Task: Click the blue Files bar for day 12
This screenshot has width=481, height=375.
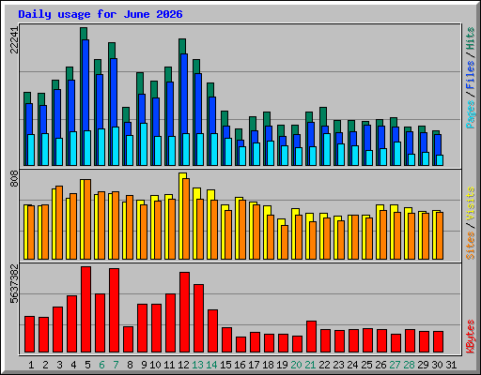Action: pos(184,93)
